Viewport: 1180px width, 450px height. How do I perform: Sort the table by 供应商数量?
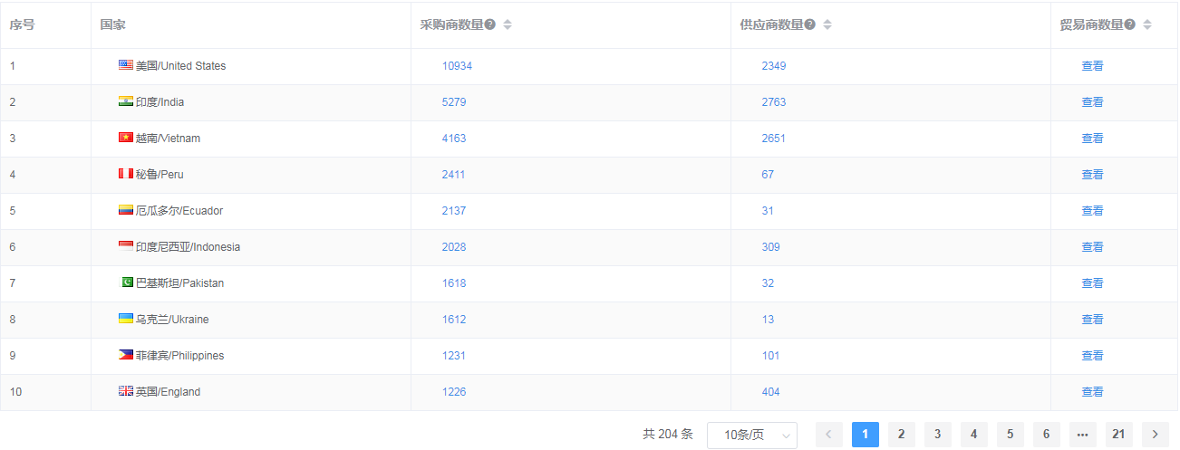click(827, 24)
